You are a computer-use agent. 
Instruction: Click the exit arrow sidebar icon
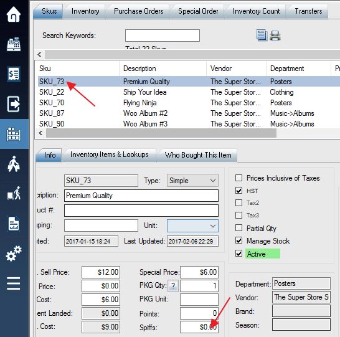[14, 104]
